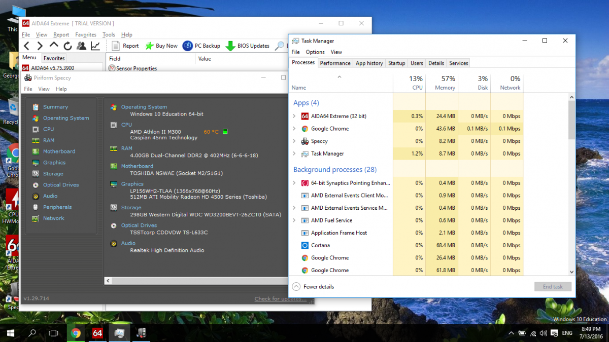609x342 pixels.
Task: Sort processes by Disk column
Action: pyautogui.click(x=474, y=83)
